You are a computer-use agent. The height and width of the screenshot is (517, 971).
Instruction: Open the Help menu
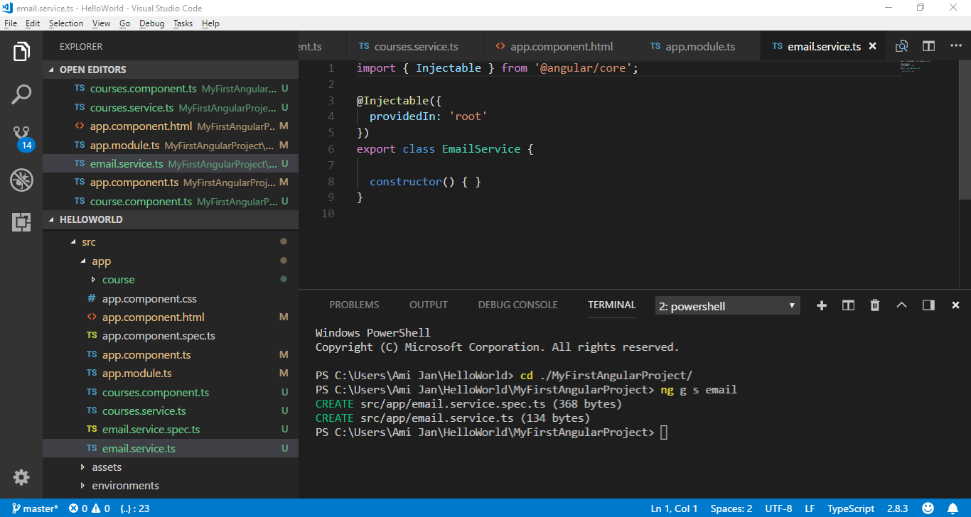coord(210,23)
